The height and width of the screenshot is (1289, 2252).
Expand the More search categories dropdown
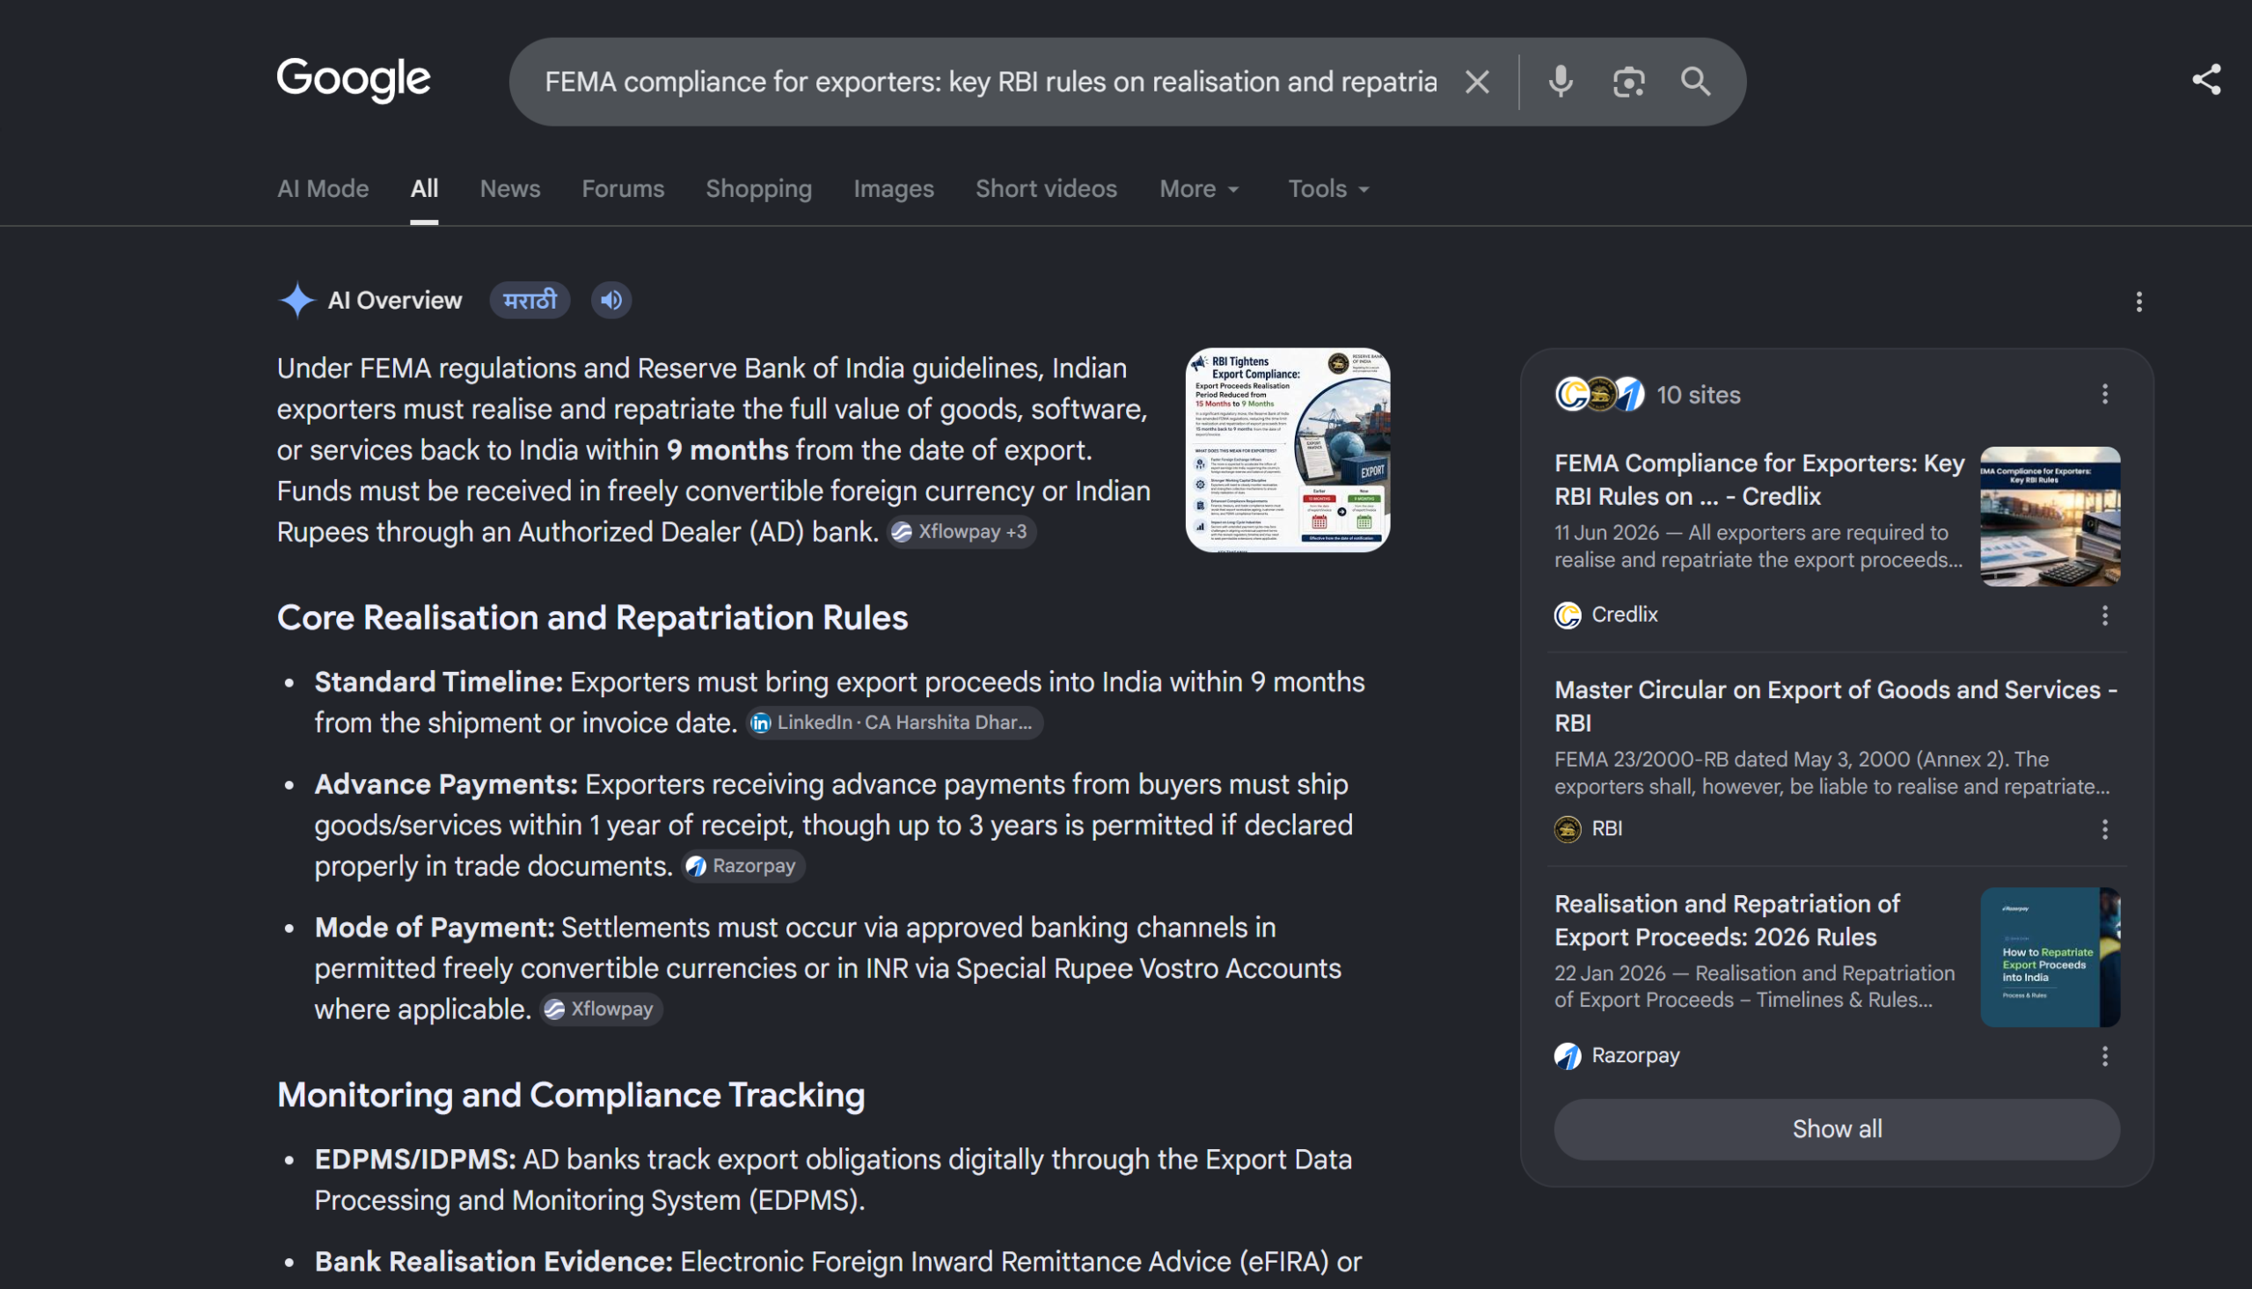(1199, 188)
